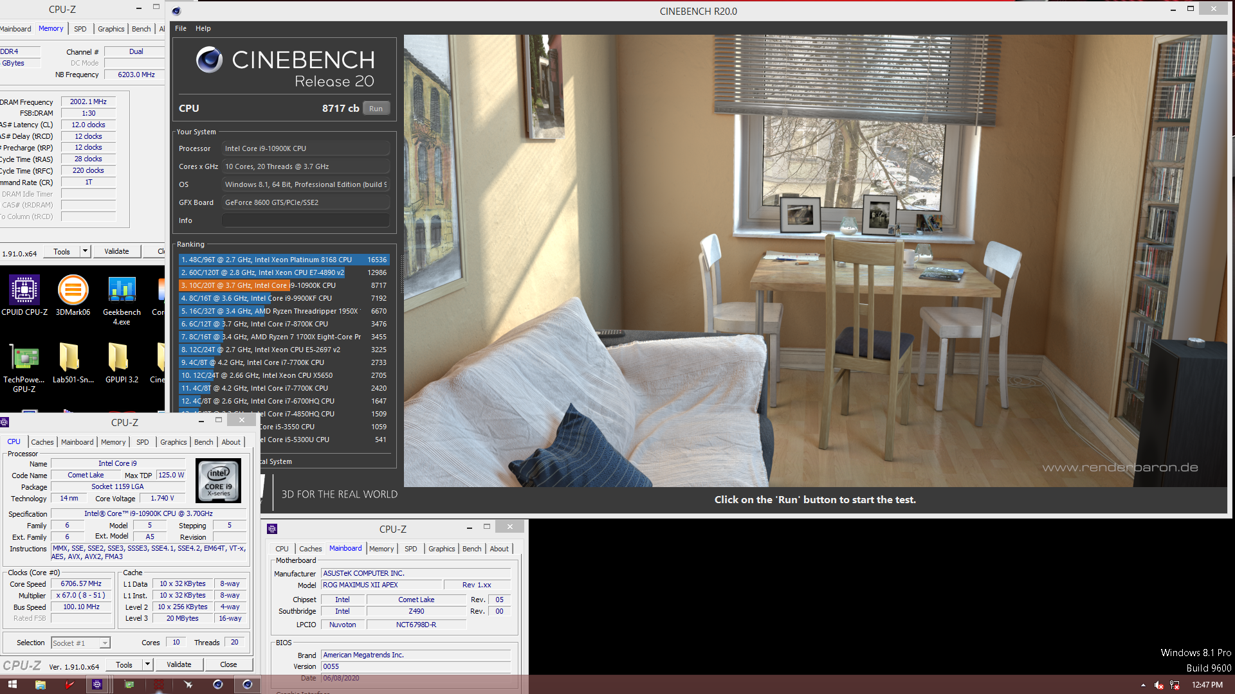1235x694 pixels.
Task: Select ranking row 9 Core i7-7700K 2733
Action: pos(284,362)
